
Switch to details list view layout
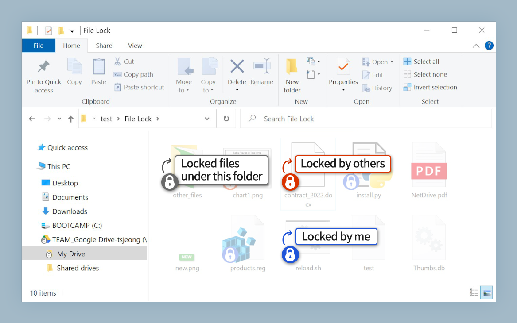pyautogui.click(x=474, y=292)
